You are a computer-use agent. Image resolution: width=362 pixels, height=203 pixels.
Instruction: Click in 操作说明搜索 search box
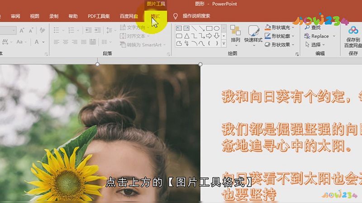196,16
